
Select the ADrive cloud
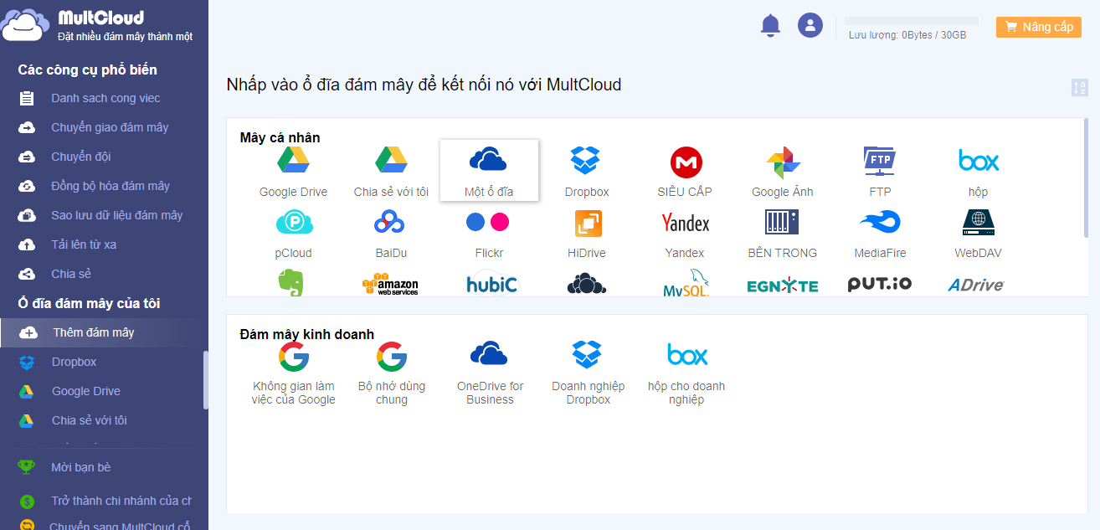[976, 285]
